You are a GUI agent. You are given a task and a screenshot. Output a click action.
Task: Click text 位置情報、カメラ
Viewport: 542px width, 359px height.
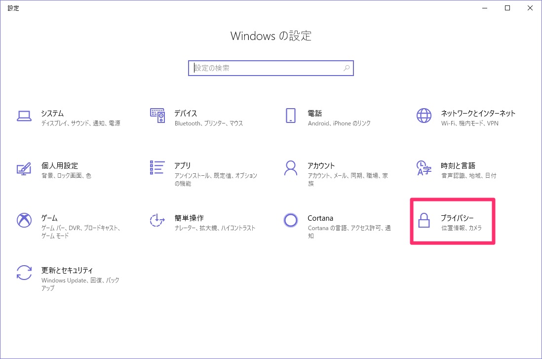pyautogui.click(x=462, y=228)
